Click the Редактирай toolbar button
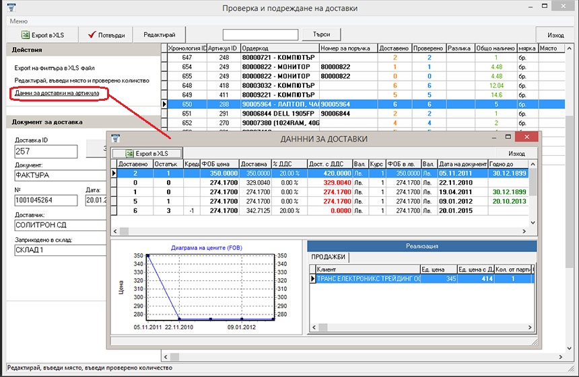 point(159,35)
